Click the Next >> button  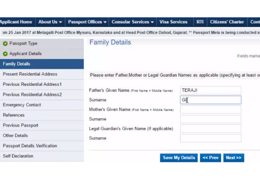(x=234, y=158)
